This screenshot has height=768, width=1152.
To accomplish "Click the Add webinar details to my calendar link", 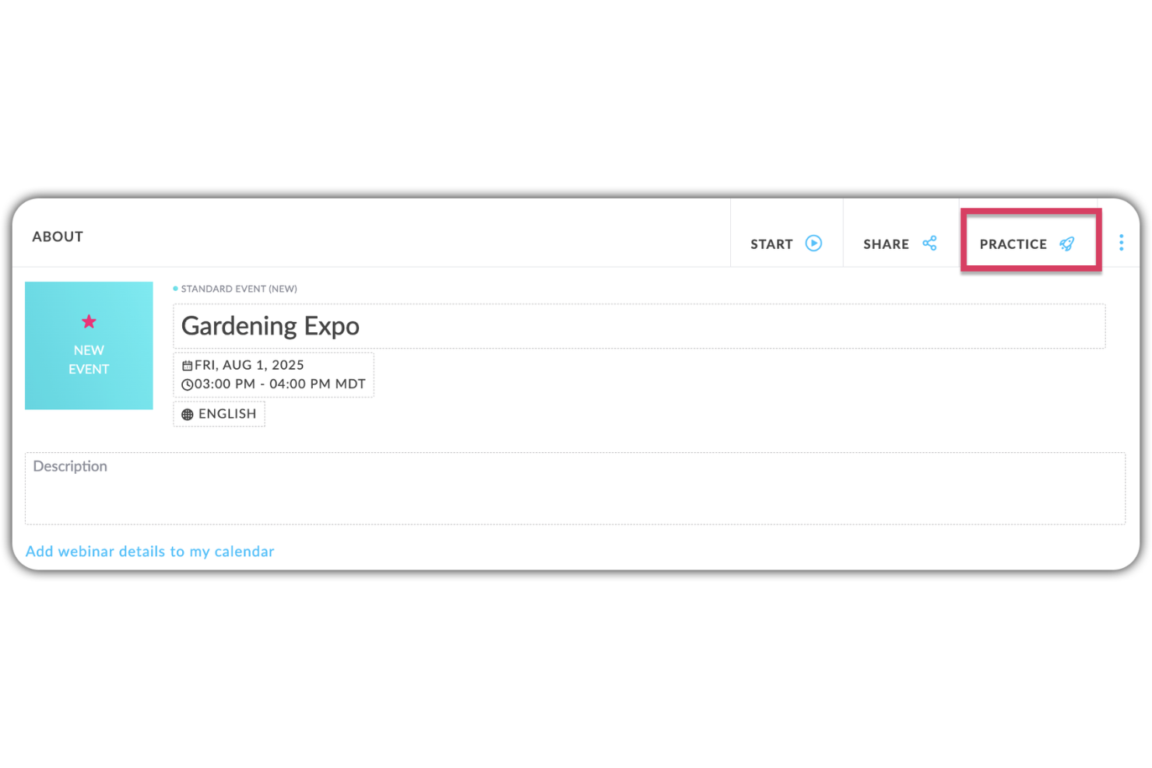I will click(x=149, y=551).
